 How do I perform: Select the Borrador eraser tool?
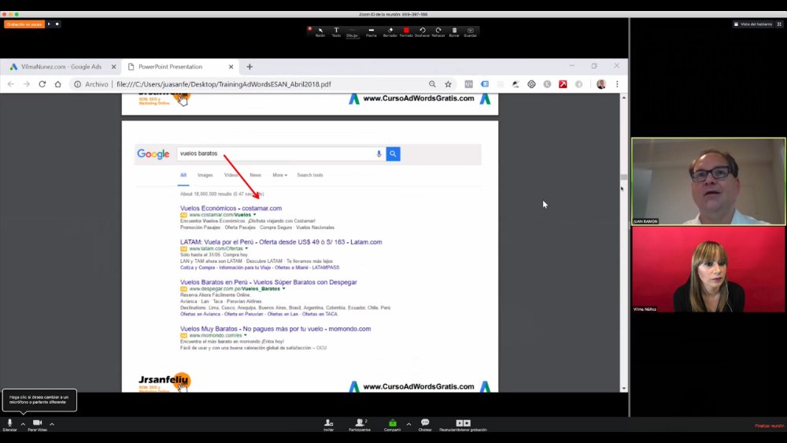(x=390, y=32)
